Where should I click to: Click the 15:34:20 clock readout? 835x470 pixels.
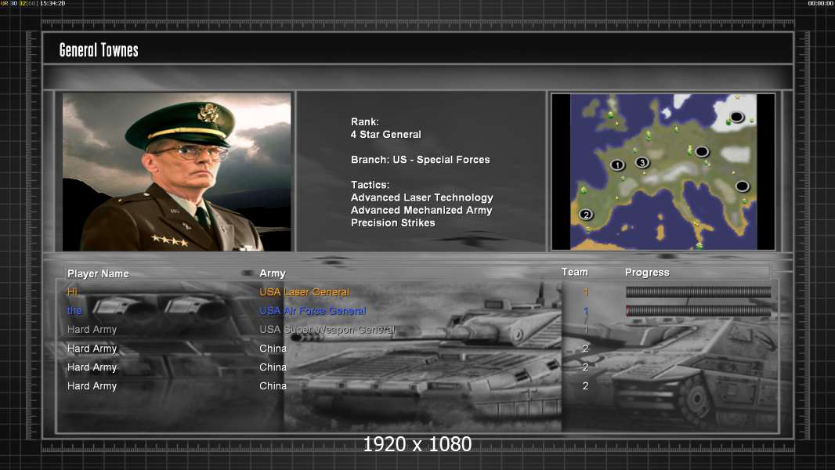pos(52,3)
